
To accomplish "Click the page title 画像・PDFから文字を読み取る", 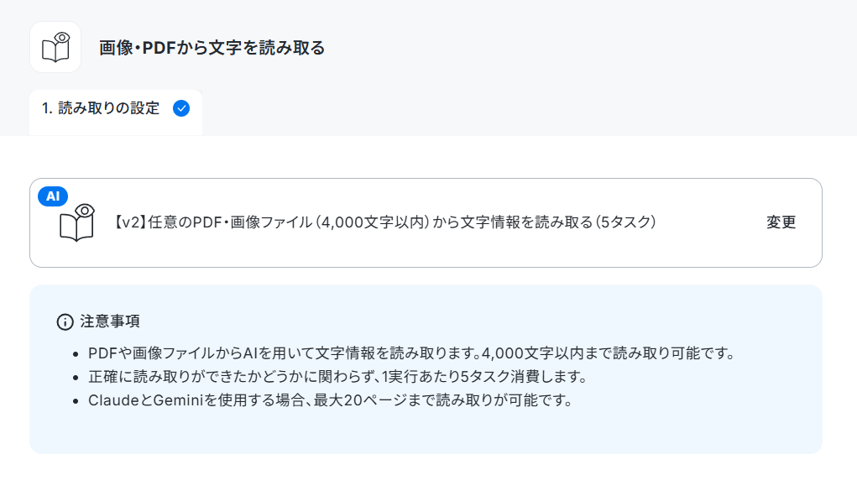I will 212,48.
